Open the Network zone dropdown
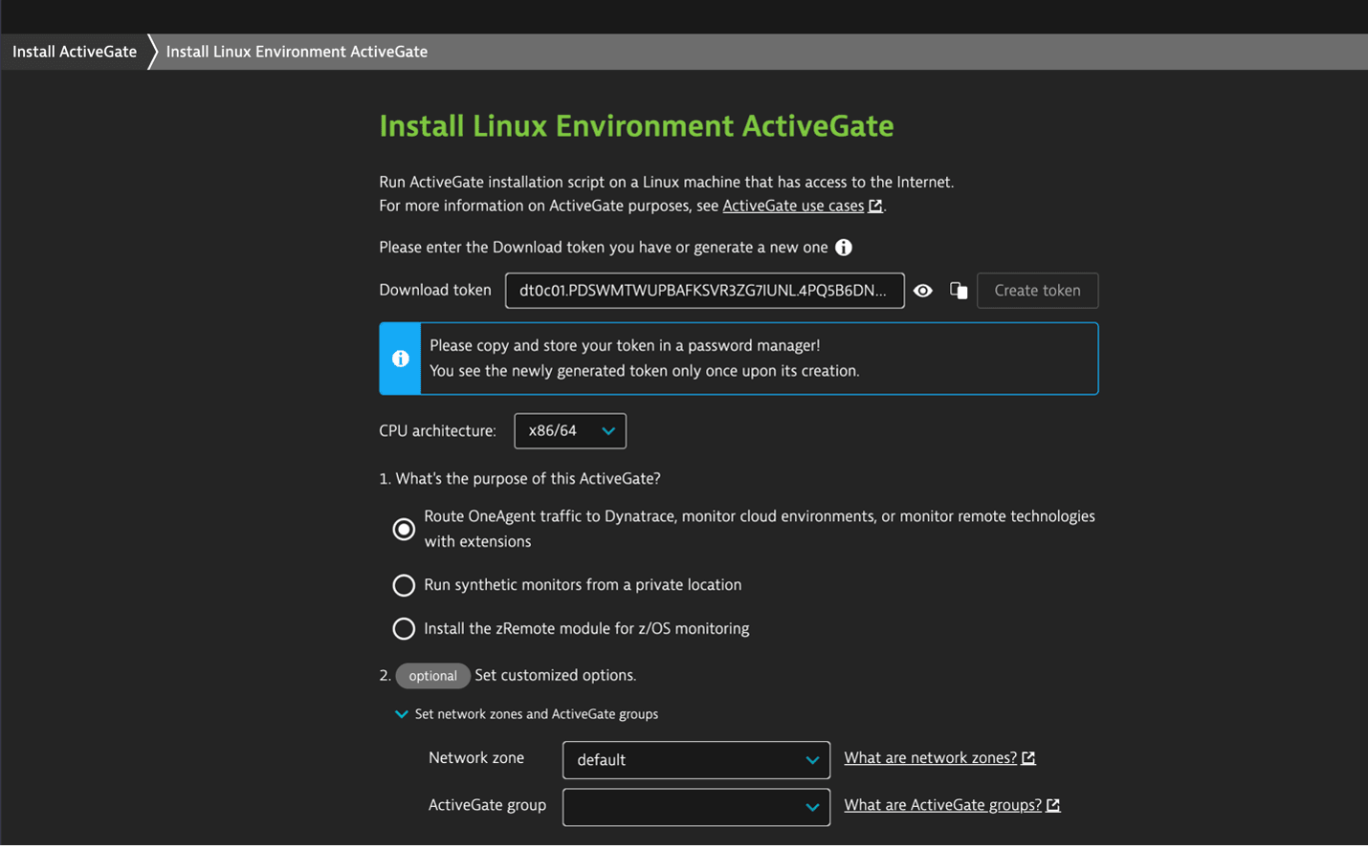The height and width of the screenshot is (850, 1368). (695, 760)
